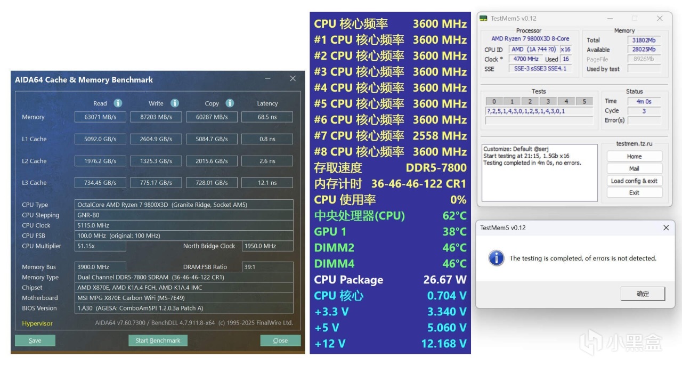Confirm the TestMem5 dialog with 确定

pos(643,294)
